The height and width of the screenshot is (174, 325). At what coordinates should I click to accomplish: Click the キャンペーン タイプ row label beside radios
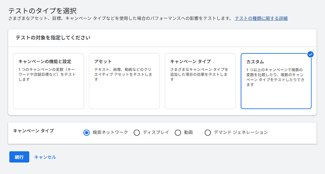point(33,131)
